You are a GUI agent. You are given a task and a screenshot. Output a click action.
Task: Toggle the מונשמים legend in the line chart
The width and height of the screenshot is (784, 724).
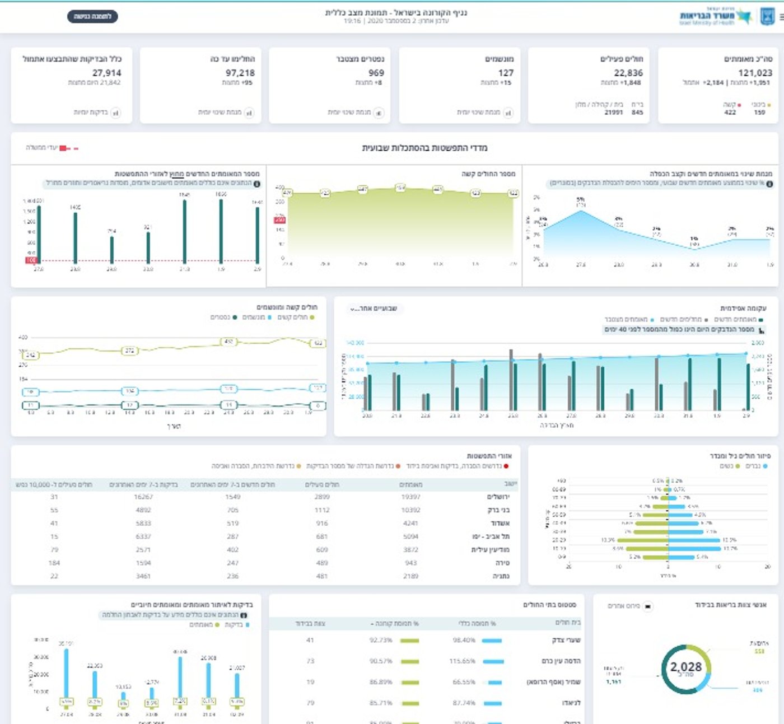[256, 317]
